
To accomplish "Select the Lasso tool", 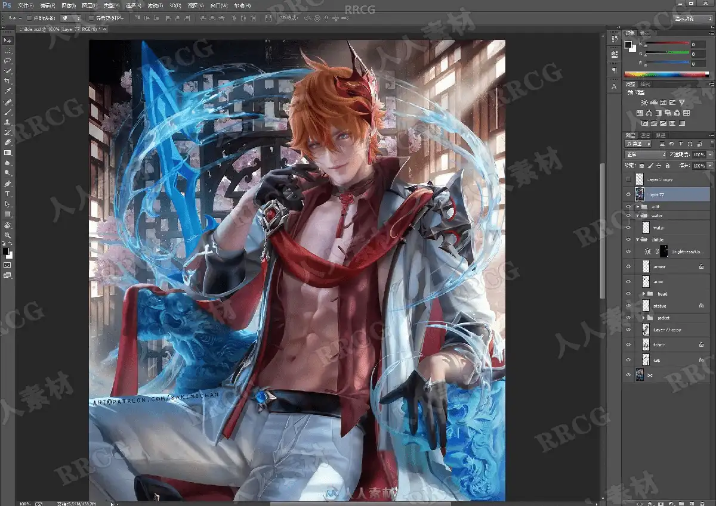I will tap(8, 60).
